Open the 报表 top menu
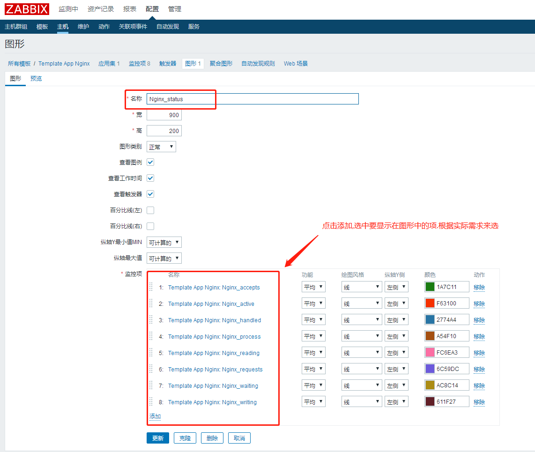The image size is (535, 452). coord(130,9)
